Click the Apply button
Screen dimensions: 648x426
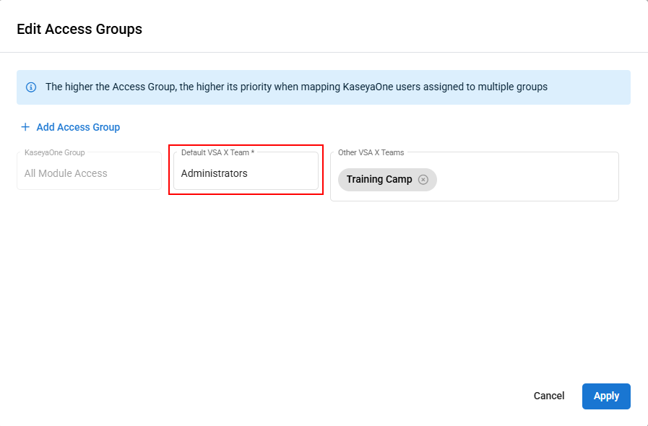point(606,396)
